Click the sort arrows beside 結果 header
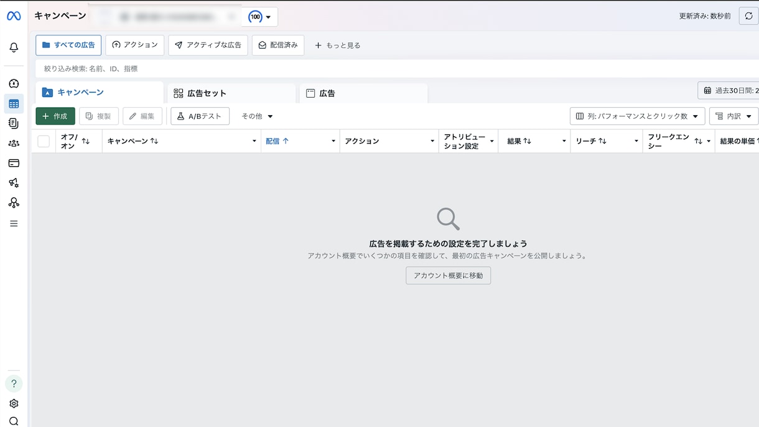The image size is (759, 427). pos(527,141)
